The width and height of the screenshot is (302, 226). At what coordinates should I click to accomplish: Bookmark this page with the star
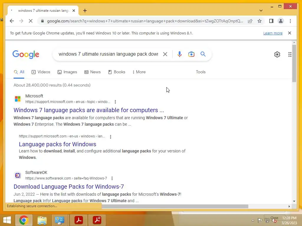[x=260, y=21]
